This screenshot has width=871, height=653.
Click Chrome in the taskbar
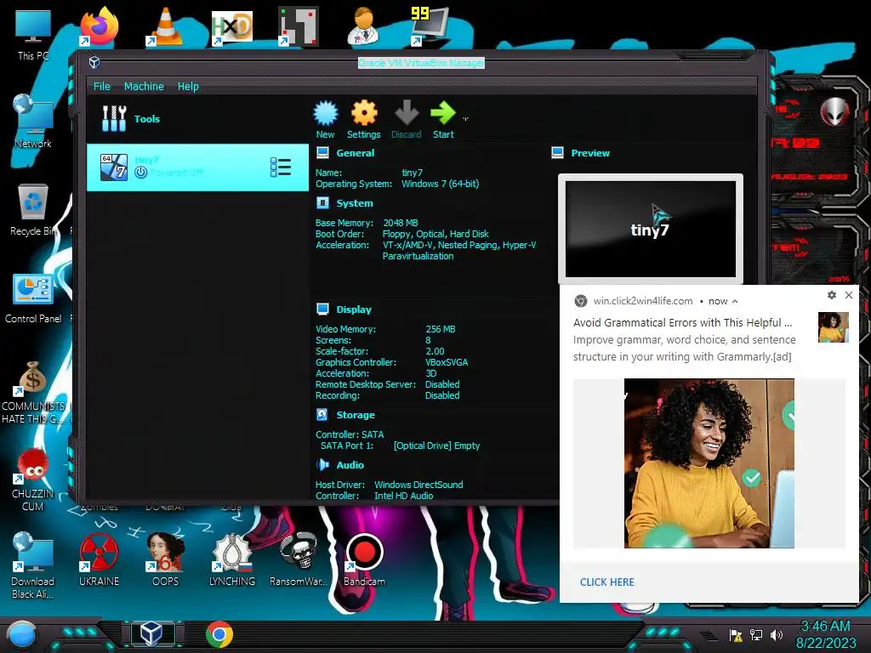219,634
